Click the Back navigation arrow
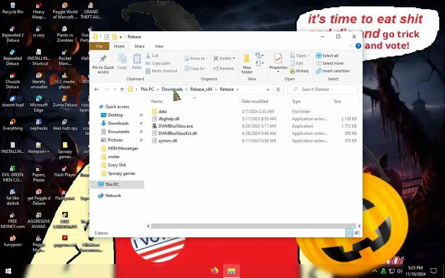The image size is (445, 278). coord(97,89)
